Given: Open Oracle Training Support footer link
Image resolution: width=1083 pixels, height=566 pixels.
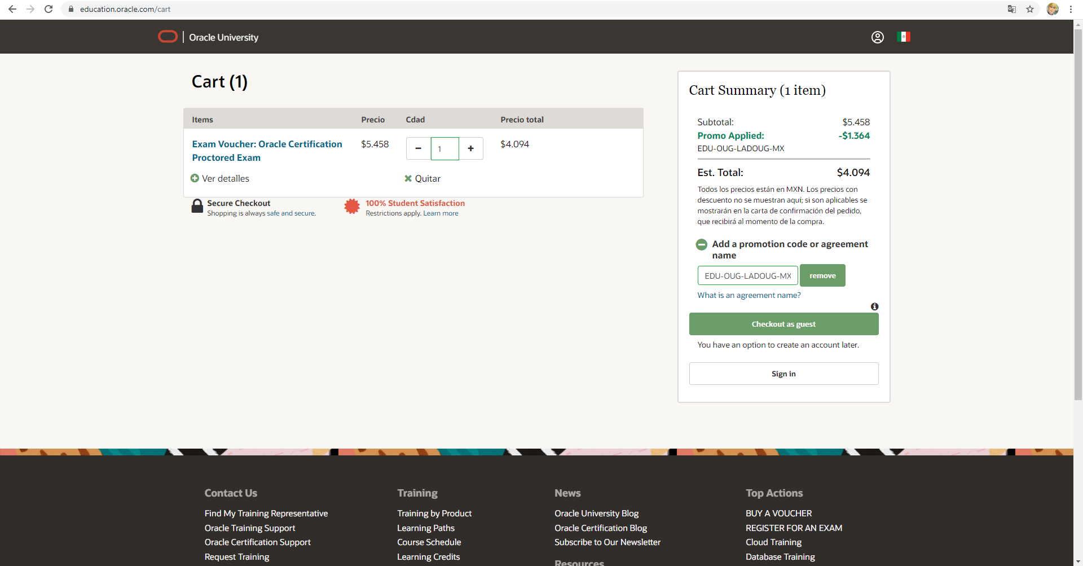Looking at the screenshot, I should pyautogui.click(x=250, y=528).
